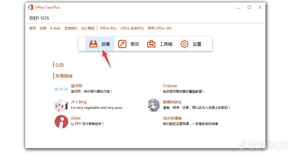This screenshot has width=292, height=153.
Task: Click text 蓝点网，给你感兴趣的内容！
Action: pyautogui.click(x=92, y=91)
